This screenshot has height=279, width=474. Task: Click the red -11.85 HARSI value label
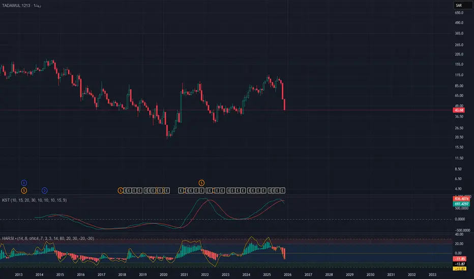459,259
